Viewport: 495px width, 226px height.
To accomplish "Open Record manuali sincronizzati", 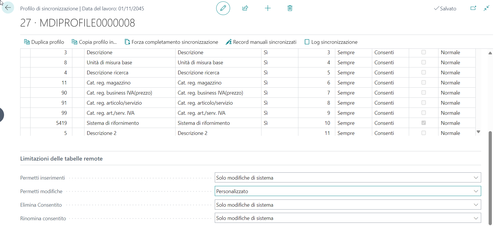I will click(x=261, y=42).
